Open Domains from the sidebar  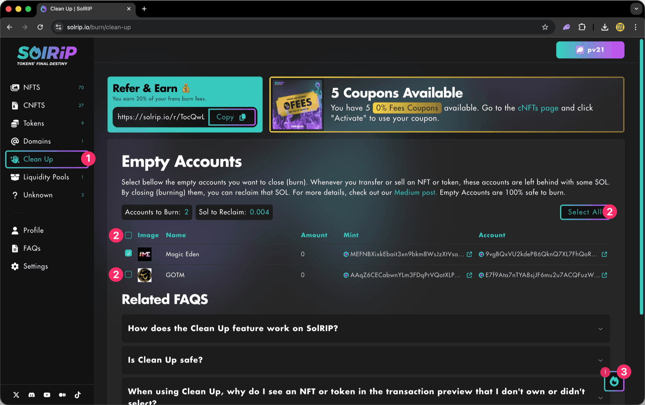tap(47, 141)
